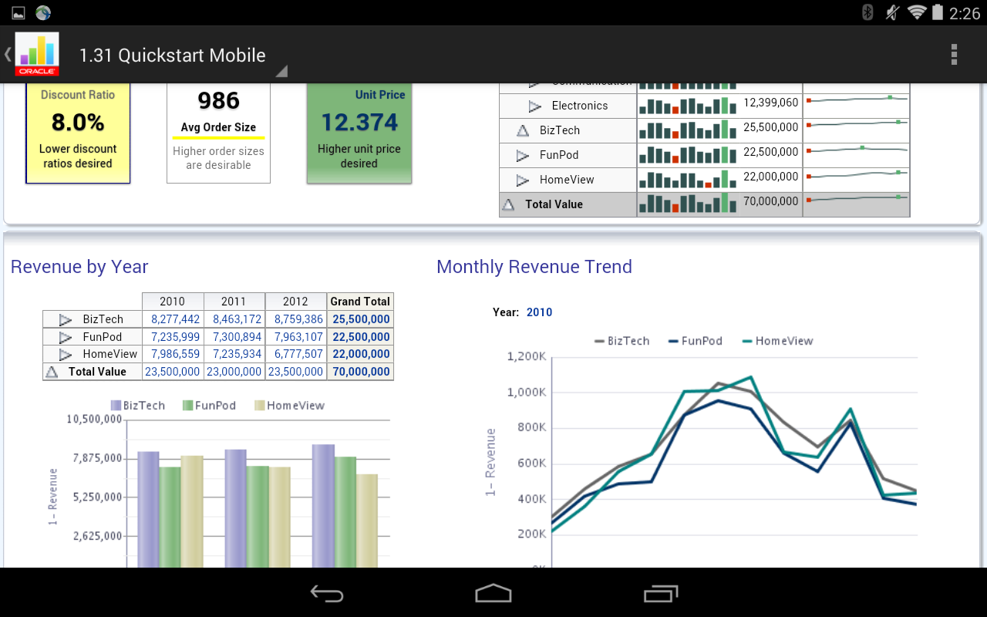
Task: Tap the HomeView trend sparkline in upper table
Action: click(x=857, y=176)
